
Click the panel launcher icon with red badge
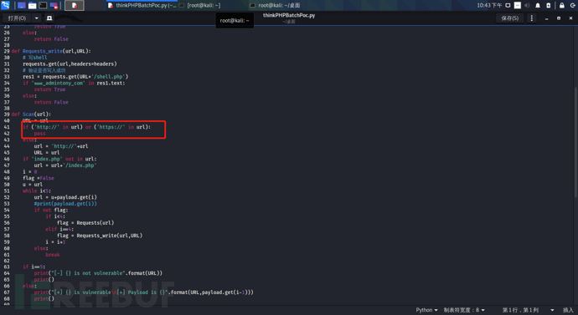pyautogui.click(x=54, y=6)
